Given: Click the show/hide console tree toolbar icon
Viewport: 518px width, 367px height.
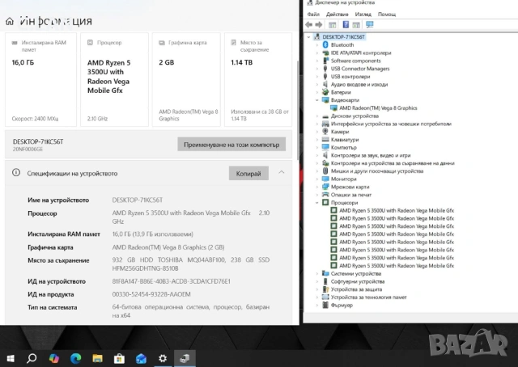Looking at the screenshot, I should 333,25.
